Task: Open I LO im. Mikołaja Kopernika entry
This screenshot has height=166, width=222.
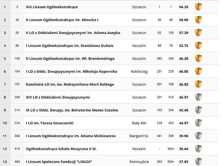Action: (72, 71)
